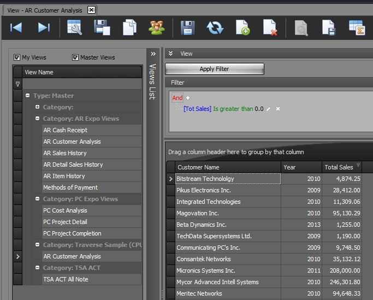Open the user group people icon

157,28
